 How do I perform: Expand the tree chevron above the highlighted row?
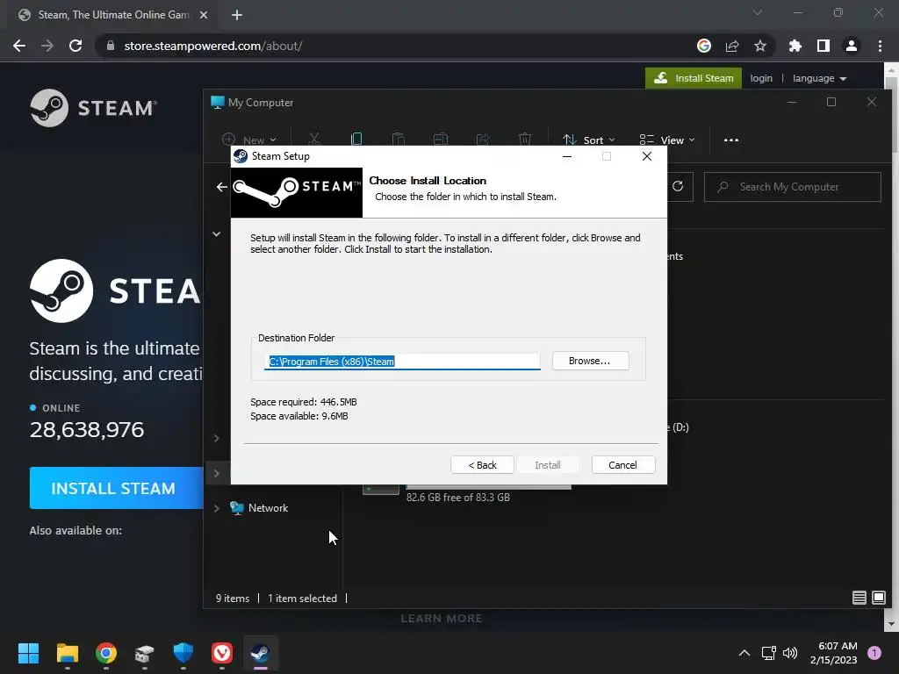coord(216,439)
